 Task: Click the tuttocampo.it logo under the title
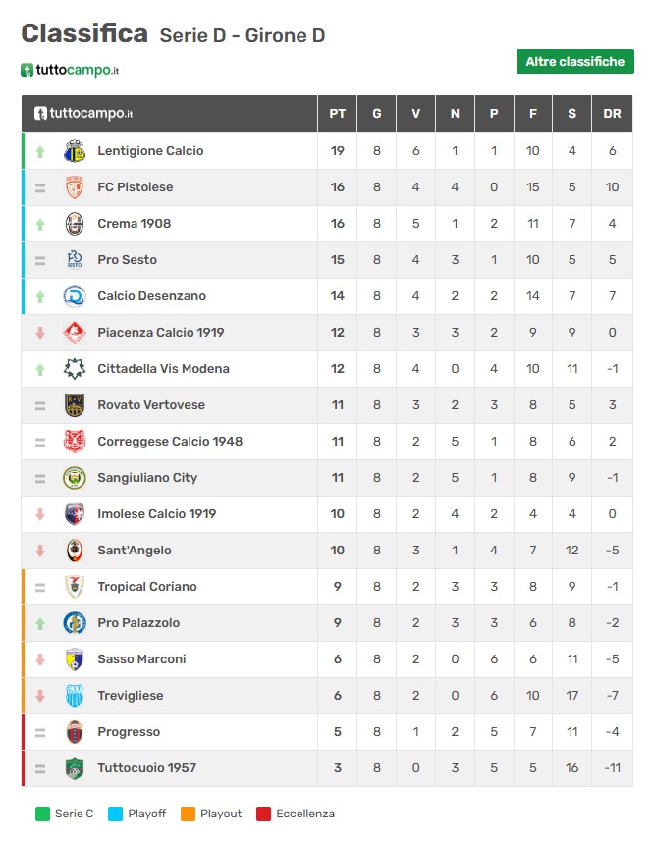(70, 70)
